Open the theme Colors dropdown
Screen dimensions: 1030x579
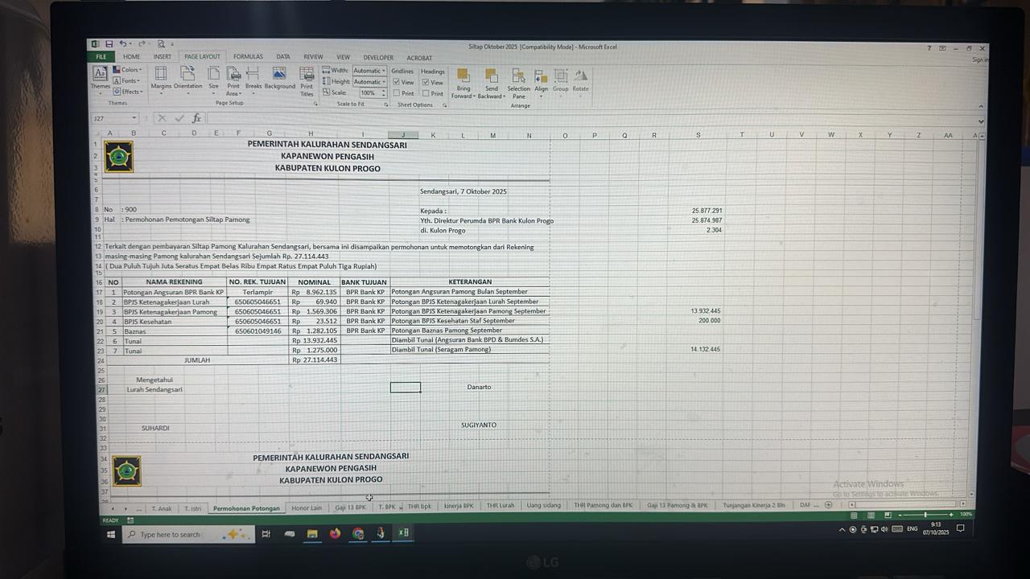click(x=129, y=70)
